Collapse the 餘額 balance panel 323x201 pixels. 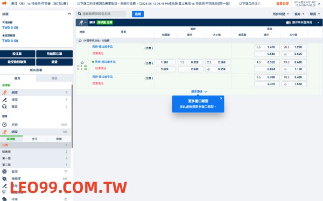click(x=69, y=14)
